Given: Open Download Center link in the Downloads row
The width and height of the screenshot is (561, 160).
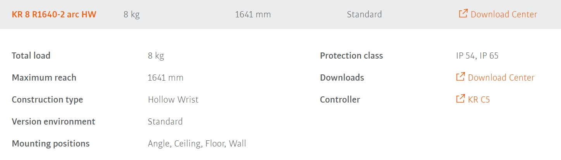Looking at the screenshot, I should [x=501, y=77].
